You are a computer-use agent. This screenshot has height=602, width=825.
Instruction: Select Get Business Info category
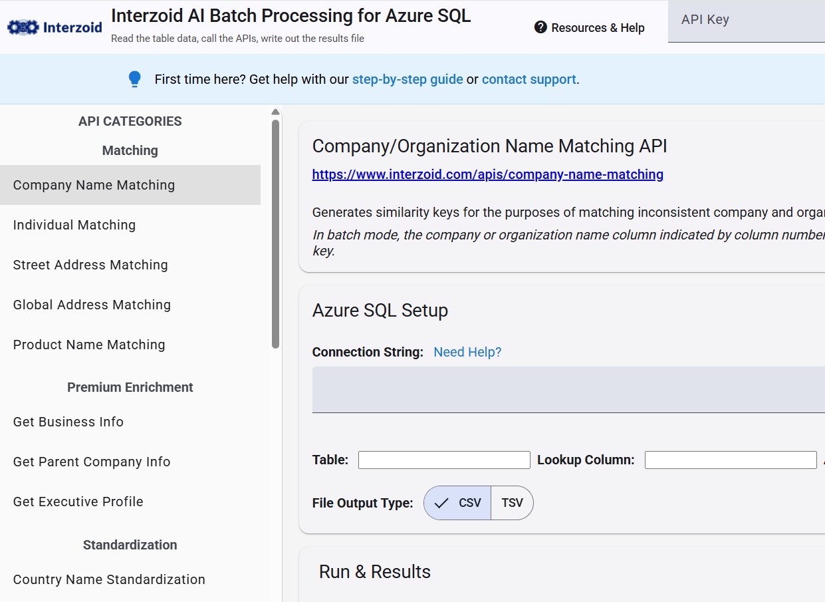point(130,422)
